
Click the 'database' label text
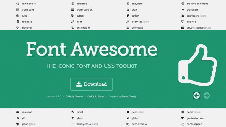[x=27, y=22]
